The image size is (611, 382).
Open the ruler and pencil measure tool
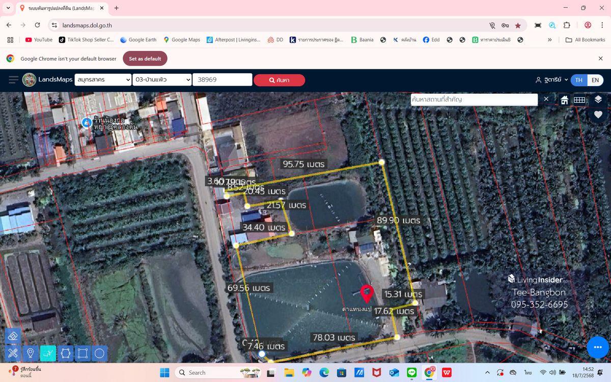click(13, 353)
